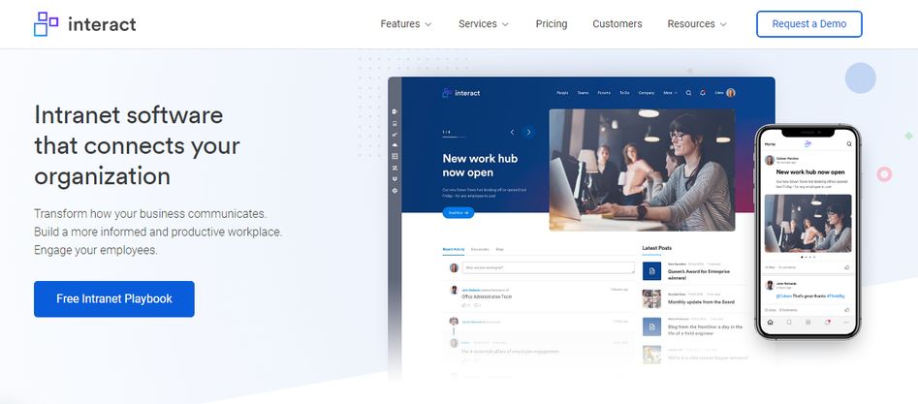Image resolution: width=918 pixels, height=404 pixels.
Task: Click the Queen's Award post document thumbnail
Action: [x=651, y=271]
